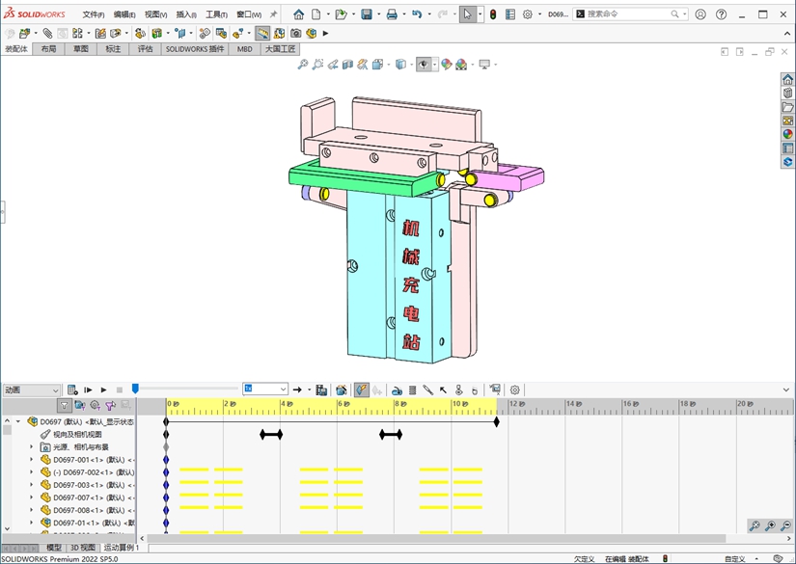Click the Zoom to Fit icon in view toolbar

point(303,65)
